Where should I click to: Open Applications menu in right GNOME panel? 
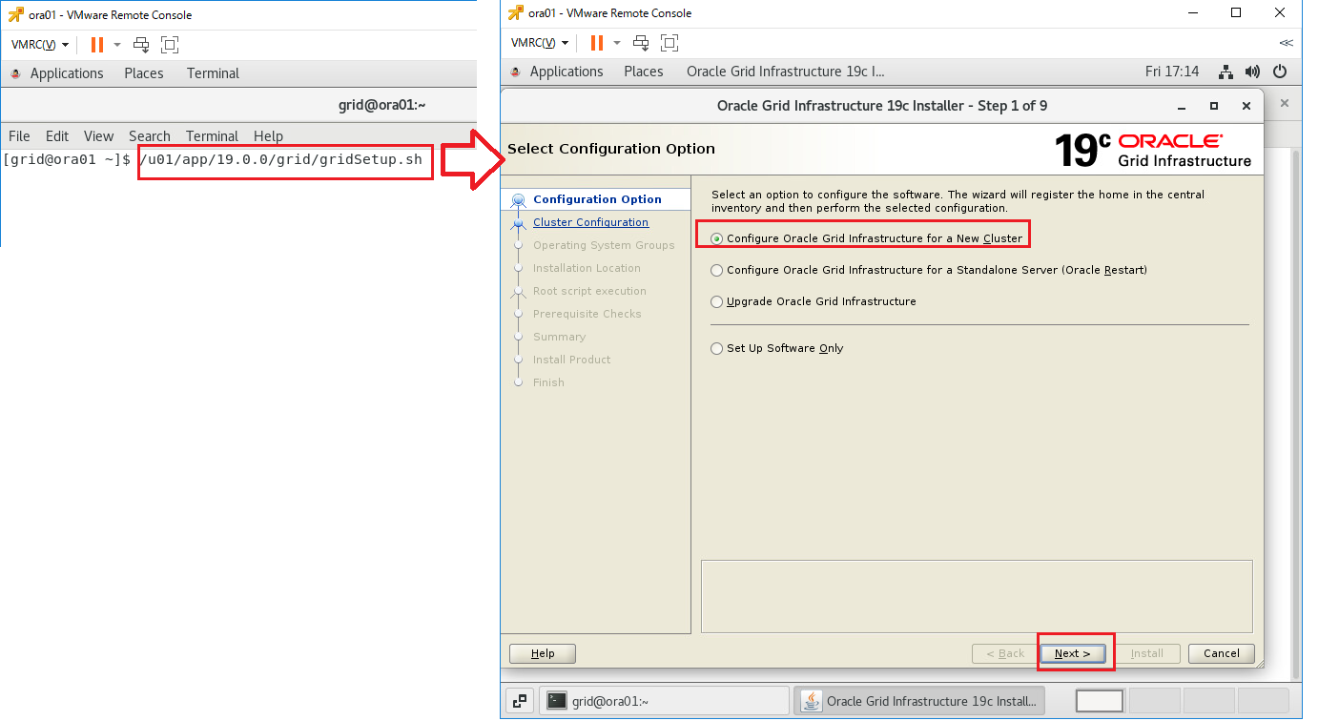tap(566, 72)
